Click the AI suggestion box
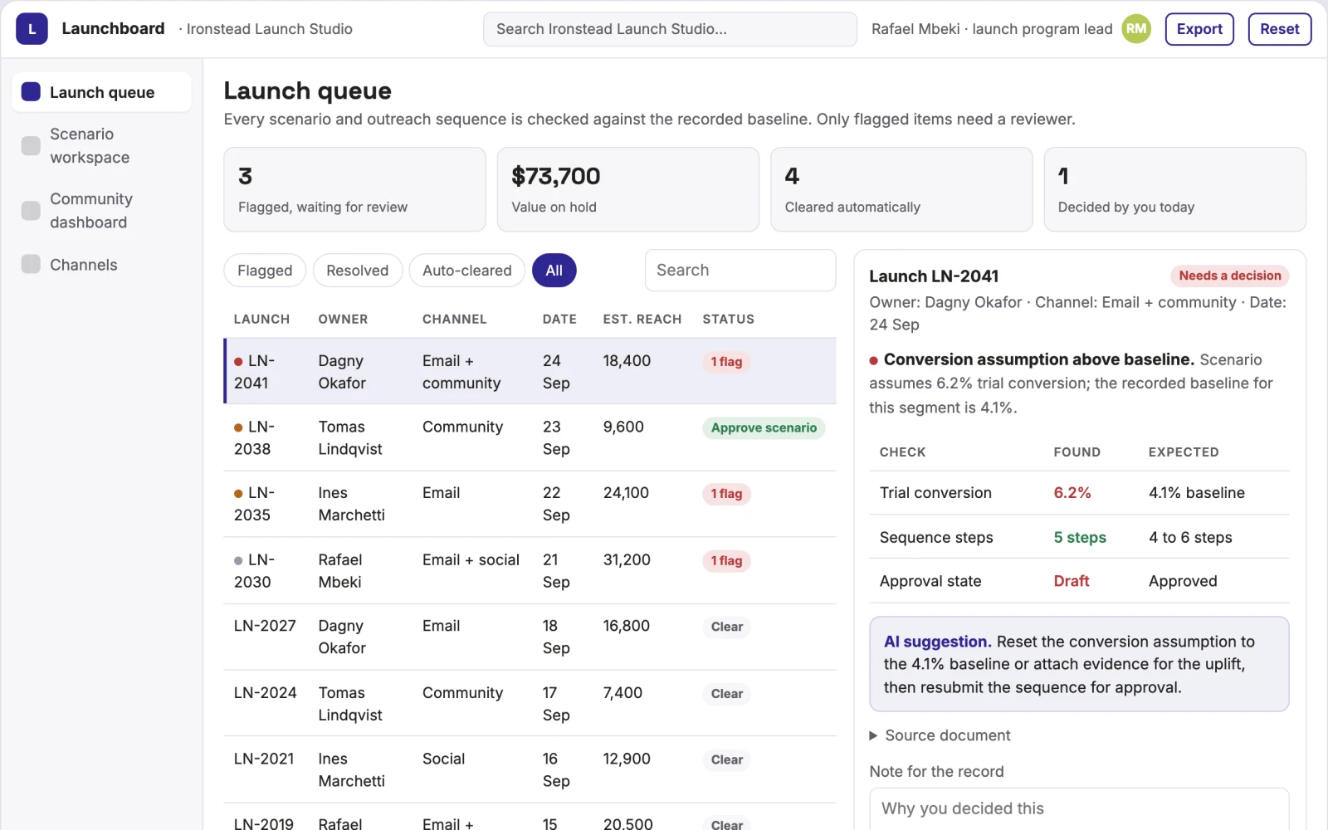This screenshot has height=830, width=1328. tap(1079, 664)
